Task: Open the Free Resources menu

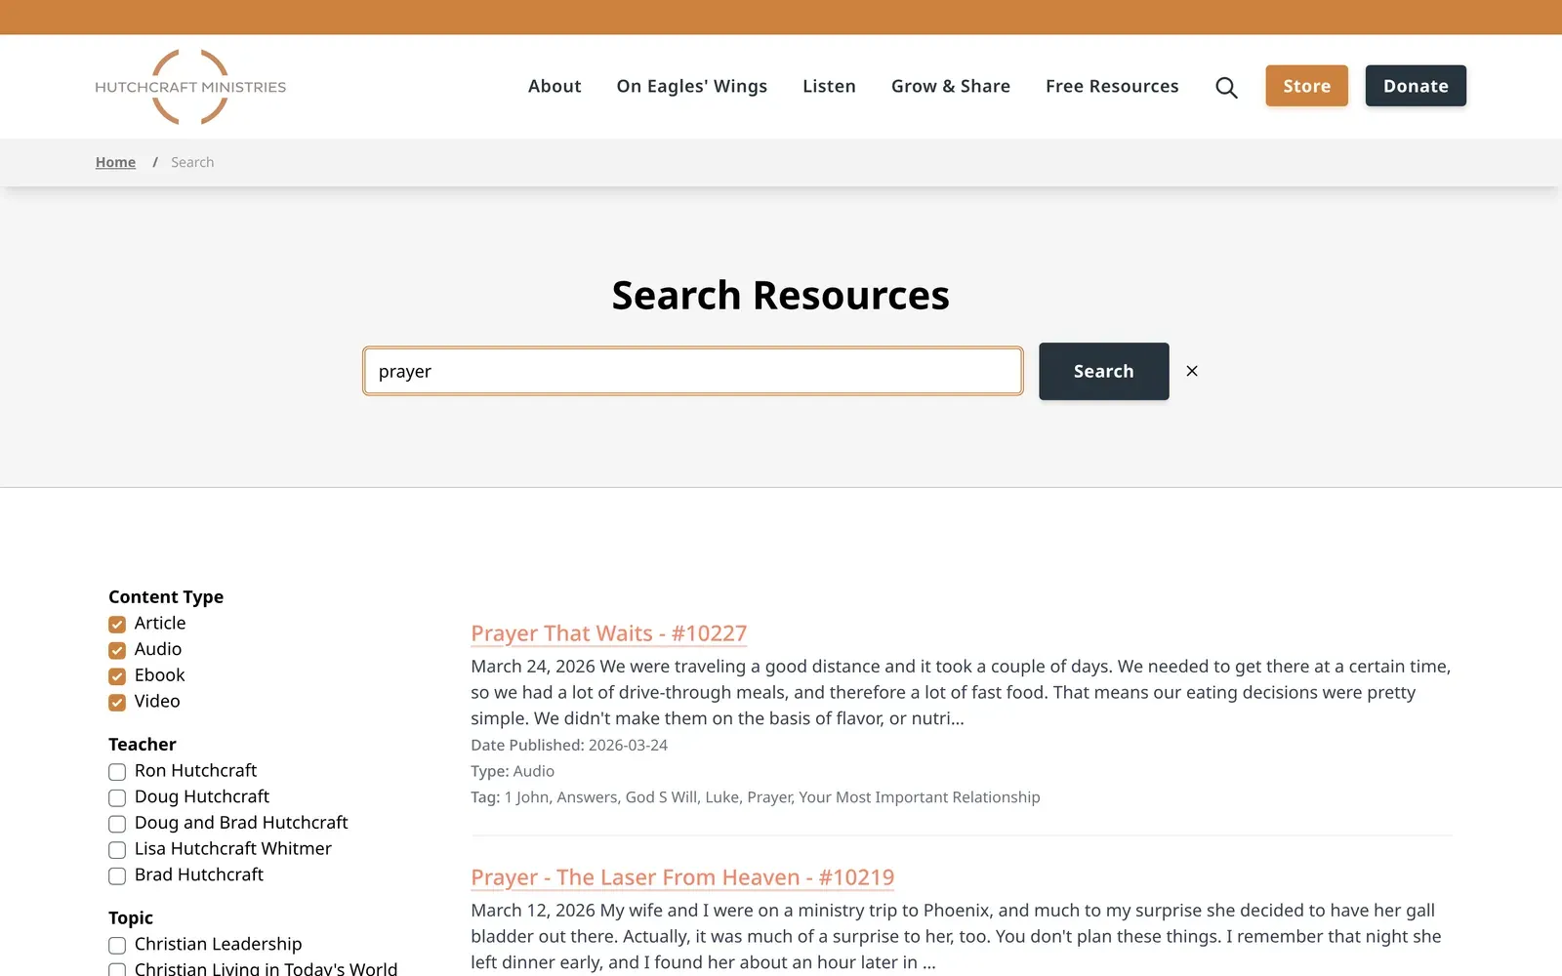Action: (1112, 86)
